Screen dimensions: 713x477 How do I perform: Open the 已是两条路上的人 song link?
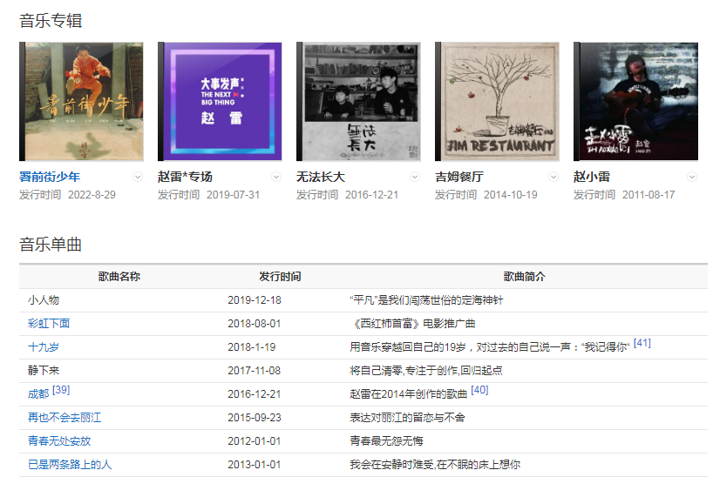coord(70,465)
